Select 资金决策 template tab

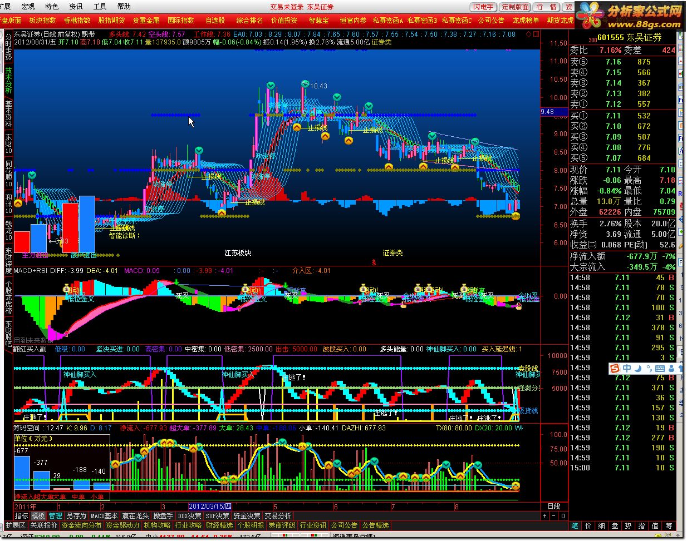(x=247, y=516)
